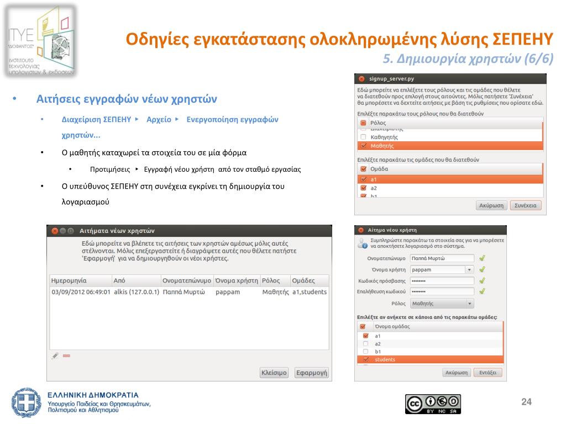The height and width of the screenshot is (424, 566).
Task: Click the red remove icon under the requests table
Action: tap(66, 356)
